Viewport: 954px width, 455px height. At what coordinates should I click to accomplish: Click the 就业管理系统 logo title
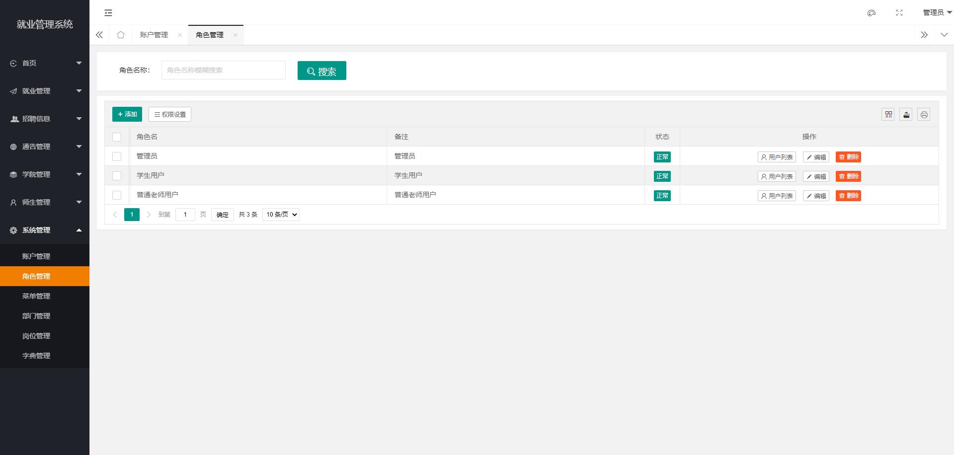click(x=45, y=24)
